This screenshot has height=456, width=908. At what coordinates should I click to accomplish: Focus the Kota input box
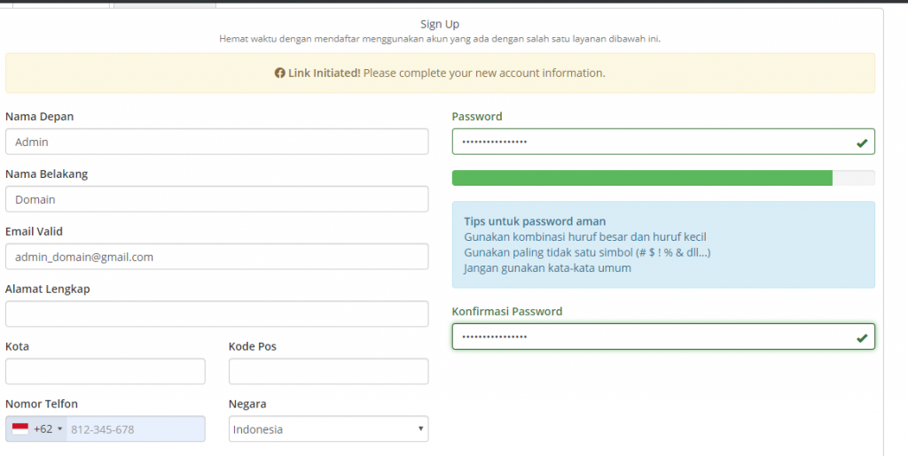[105, 372]
